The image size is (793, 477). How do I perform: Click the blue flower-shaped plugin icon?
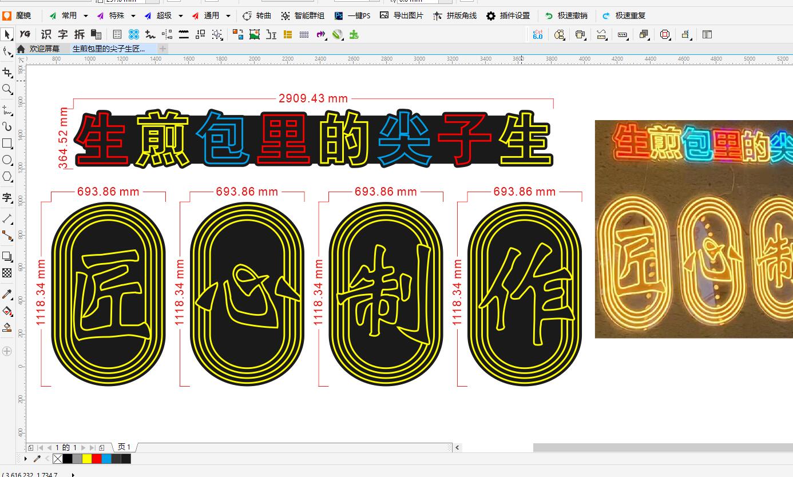pos(134,34)
